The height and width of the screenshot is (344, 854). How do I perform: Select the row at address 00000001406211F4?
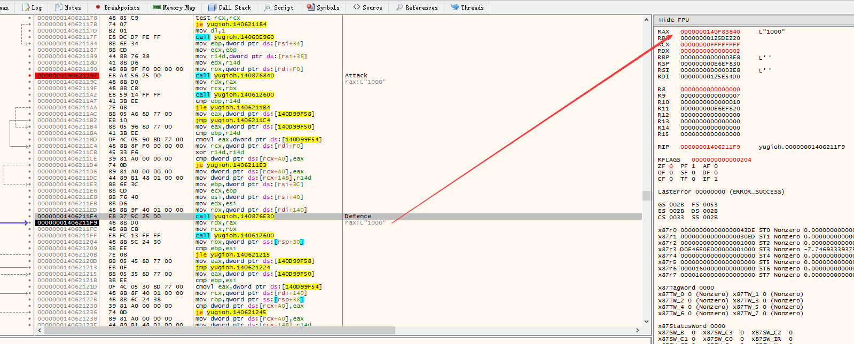pyautogui.click(x=67, y=217)
